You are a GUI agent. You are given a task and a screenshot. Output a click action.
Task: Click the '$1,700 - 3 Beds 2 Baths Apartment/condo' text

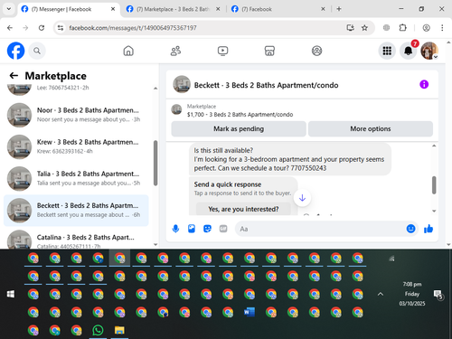pyautogui.click(x=240, y=115)
